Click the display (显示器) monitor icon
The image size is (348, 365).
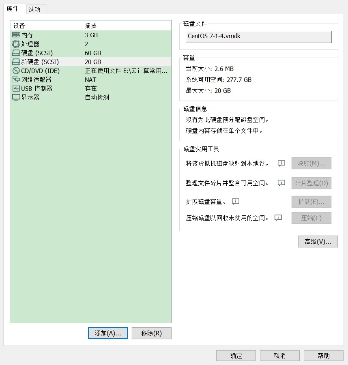16,97
